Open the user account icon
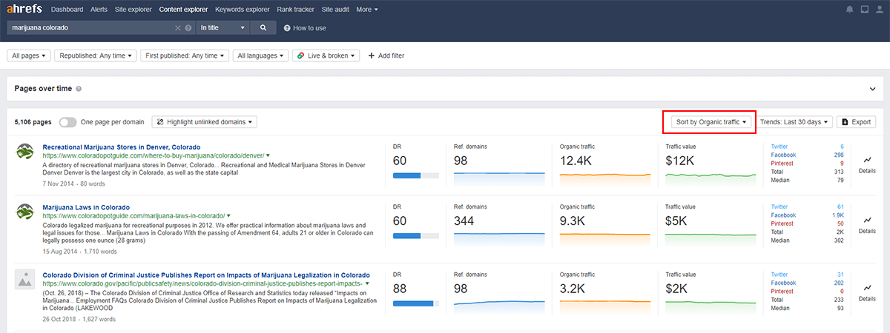 (x=878, y=10)
